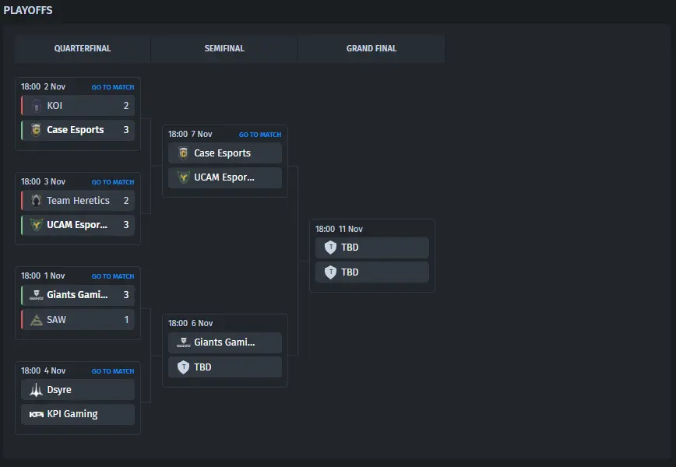The width and height of the screenshot is (676, 467).
Task: Click the PLAYOFFS heading
Action: (28, 10)
